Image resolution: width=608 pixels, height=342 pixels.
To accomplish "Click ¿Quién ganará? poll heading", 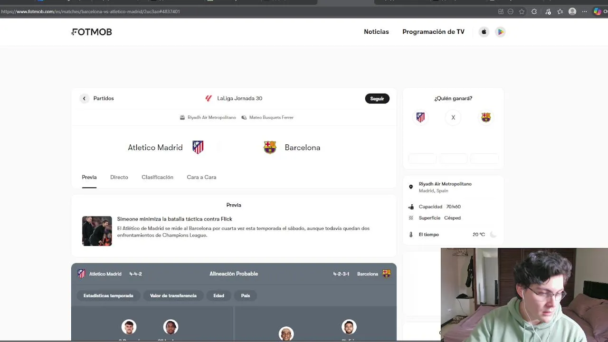I will [x=453, y=98].
